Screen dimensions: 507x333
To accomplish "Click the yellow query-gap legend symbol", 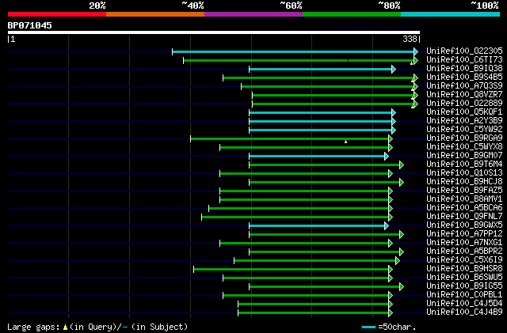I will click(65, 327).
